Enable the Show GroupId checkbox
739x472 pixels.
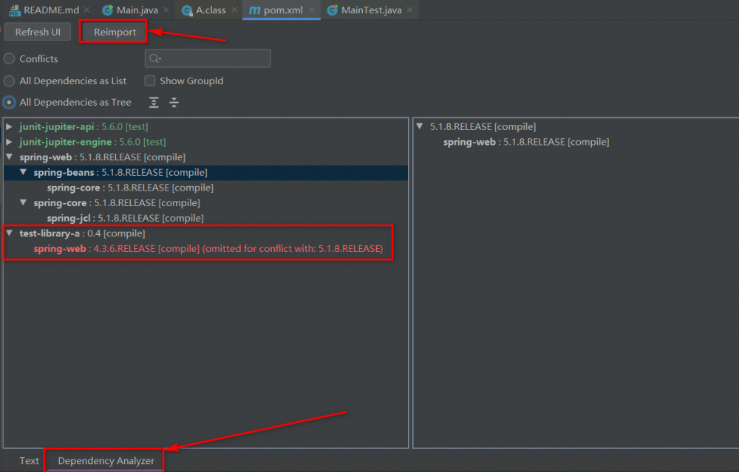point(150,81)
